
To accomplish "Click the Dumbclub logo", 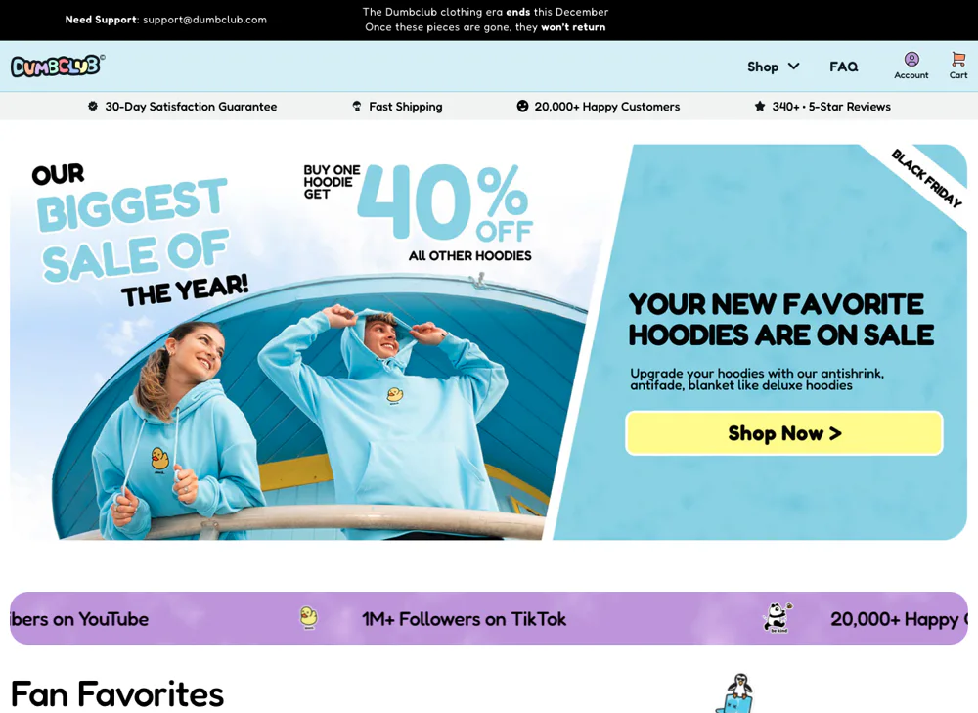I will (x=58, y=66).
